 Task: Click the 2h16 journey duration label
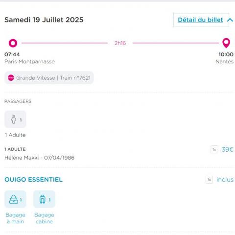tap(120, 43)
